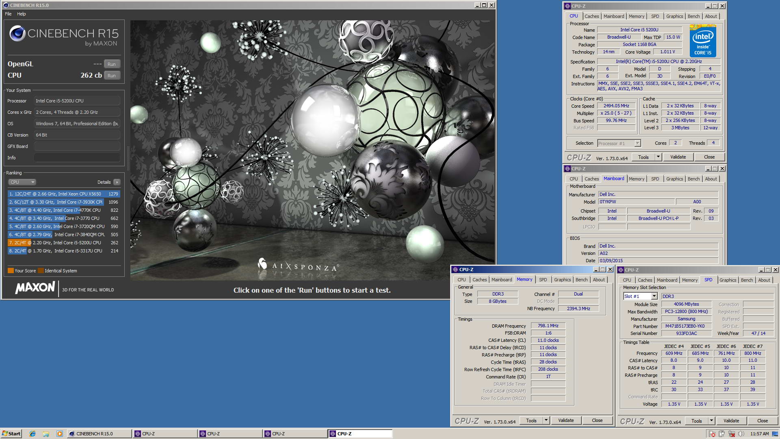Click the title icon of the CPU-Z CPU window
Viewport: 780px width, 439px height.
click(568, 6)
